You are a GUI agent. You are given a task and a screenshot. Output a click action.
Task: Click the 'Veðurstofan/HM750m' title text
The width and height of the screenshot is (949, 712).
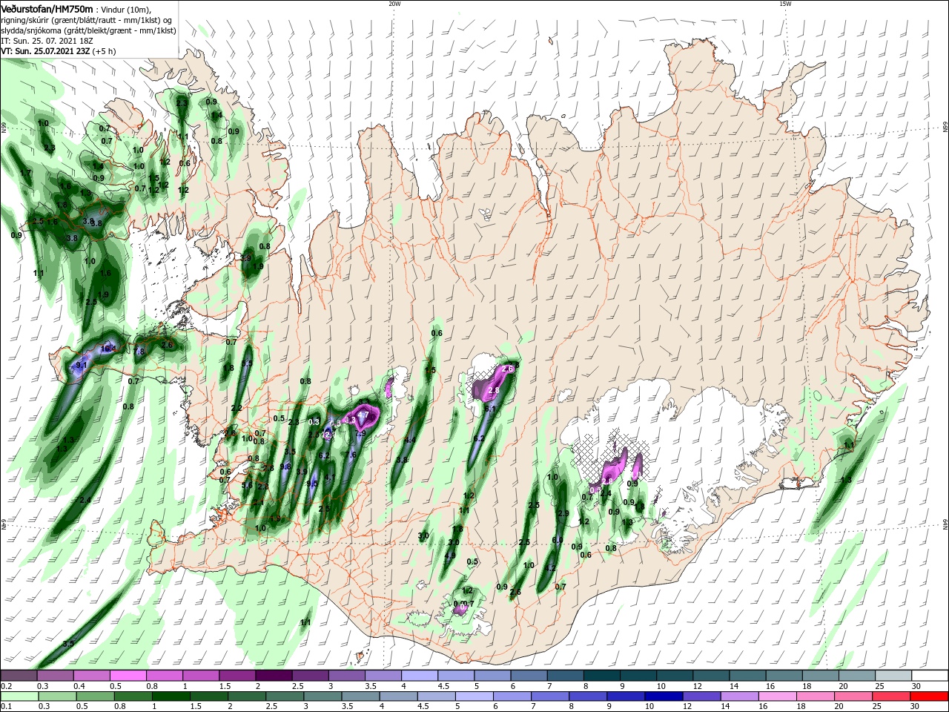tap(47, 8)
